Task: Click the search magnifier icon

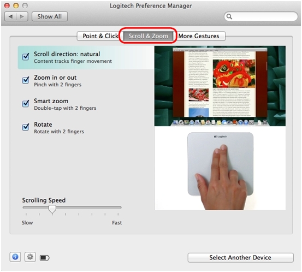Action: (229, 16)
